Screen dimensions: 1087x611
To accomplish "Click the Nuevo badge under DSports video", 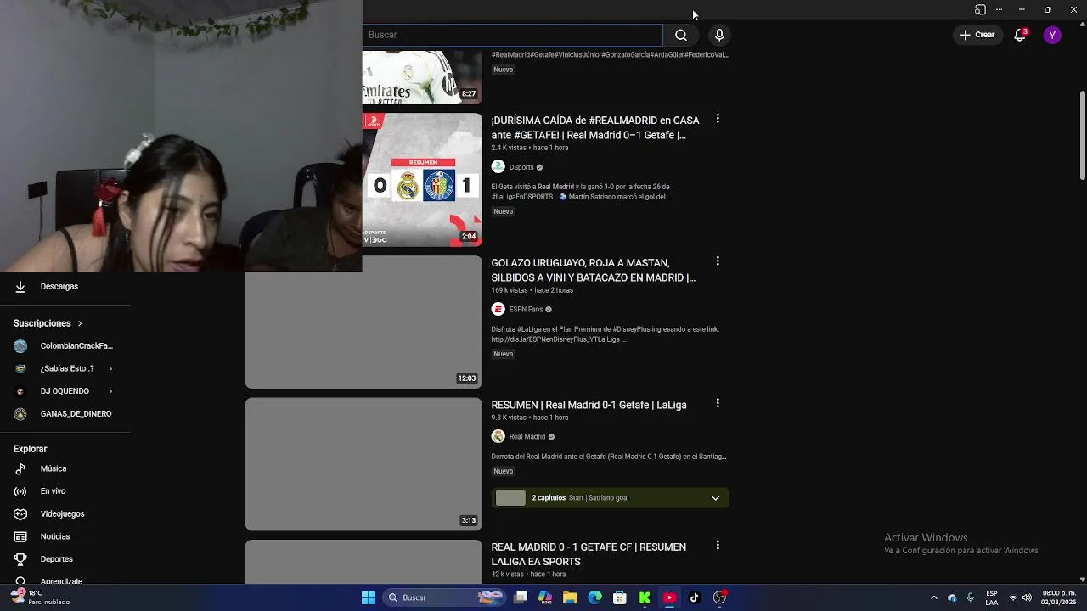I will (x=504, y=211).
